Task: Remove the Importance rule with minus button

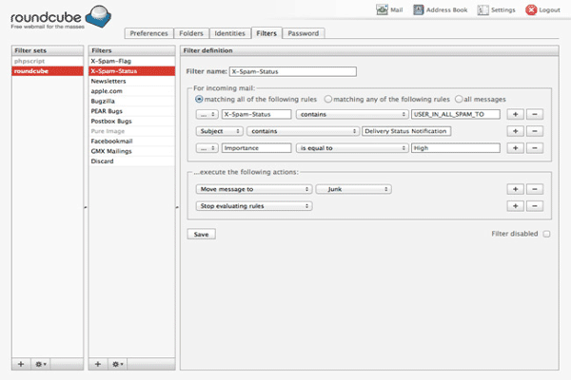Action: pos(535,147)
